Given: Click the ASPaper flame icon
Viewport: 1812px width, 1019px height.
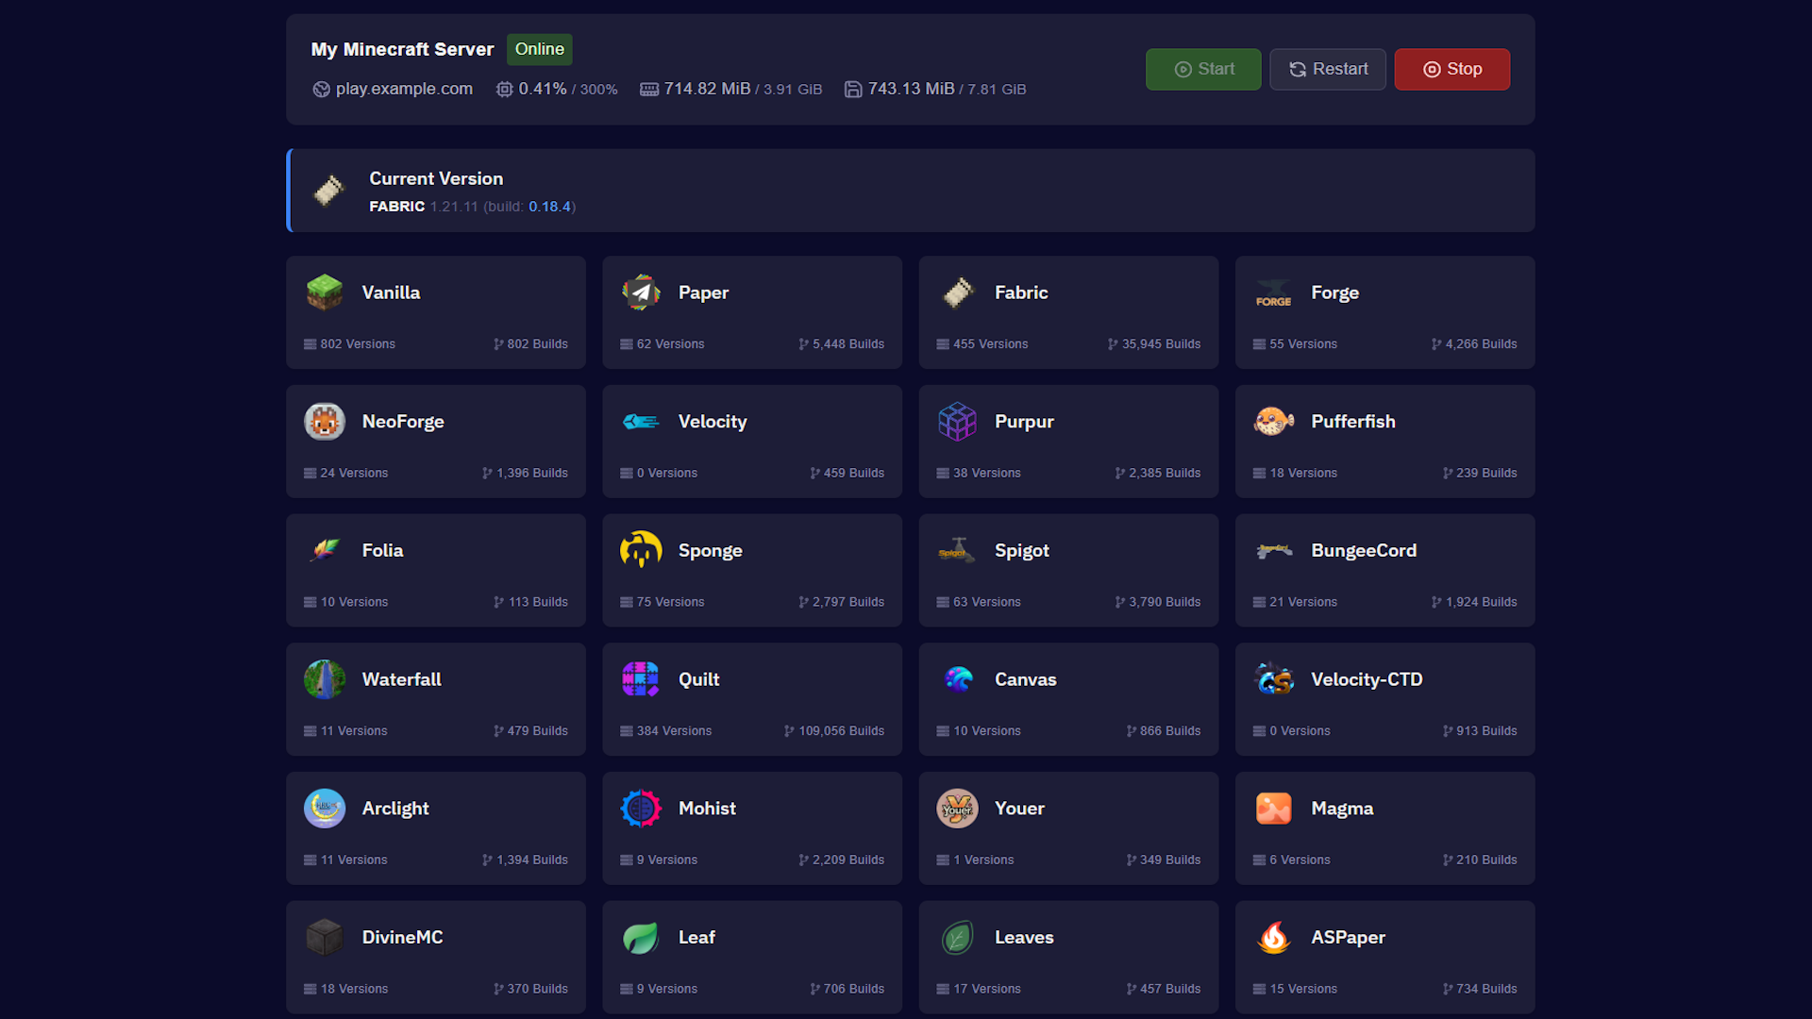Looking at the screenshot, I should (x=1273, y=937).
